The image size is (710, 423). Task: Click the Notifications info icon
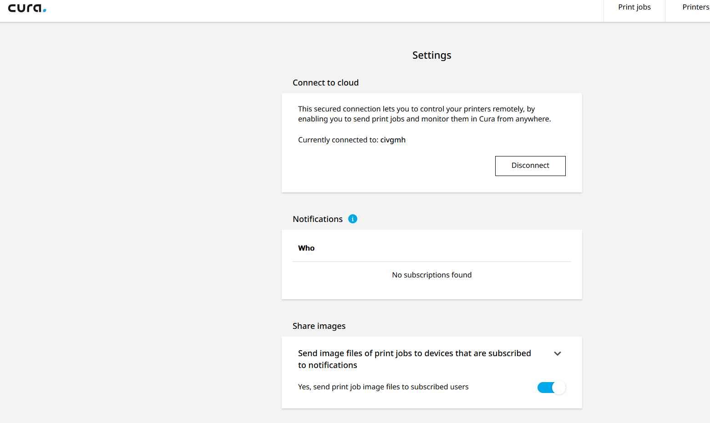click(353, 219)
